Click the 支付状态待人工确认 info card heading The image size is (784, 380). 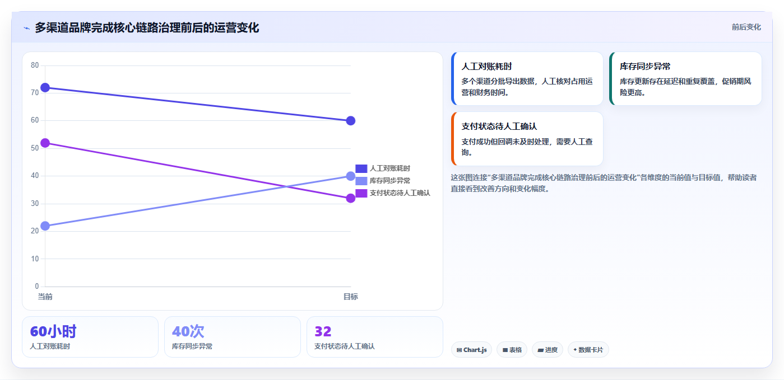[499, 126]
